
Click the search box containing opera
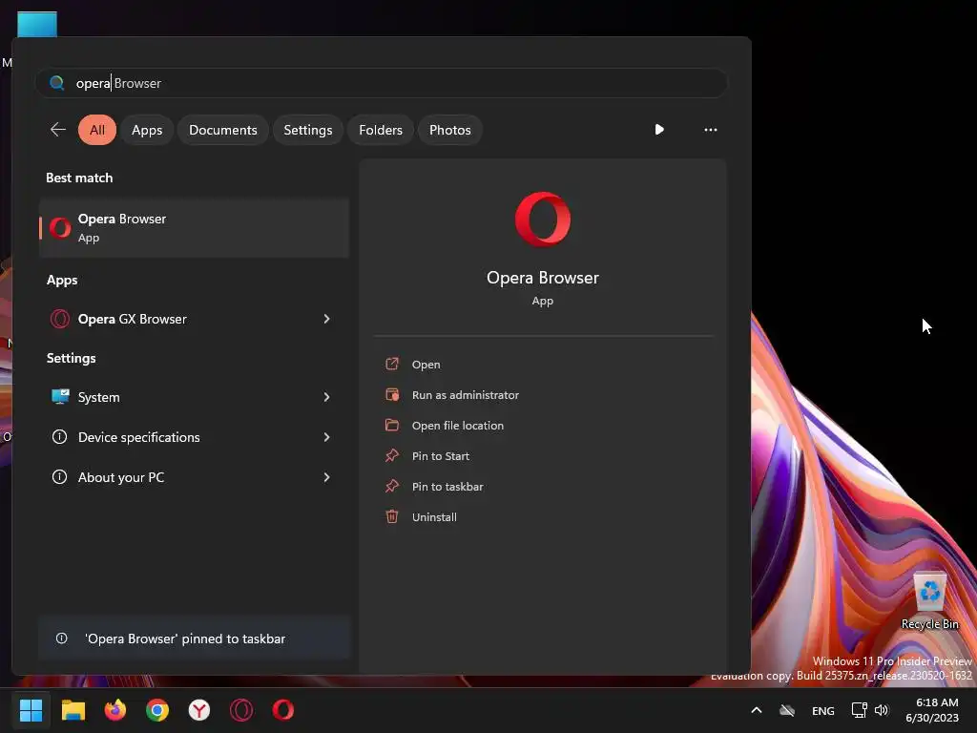tap(382, 83)
